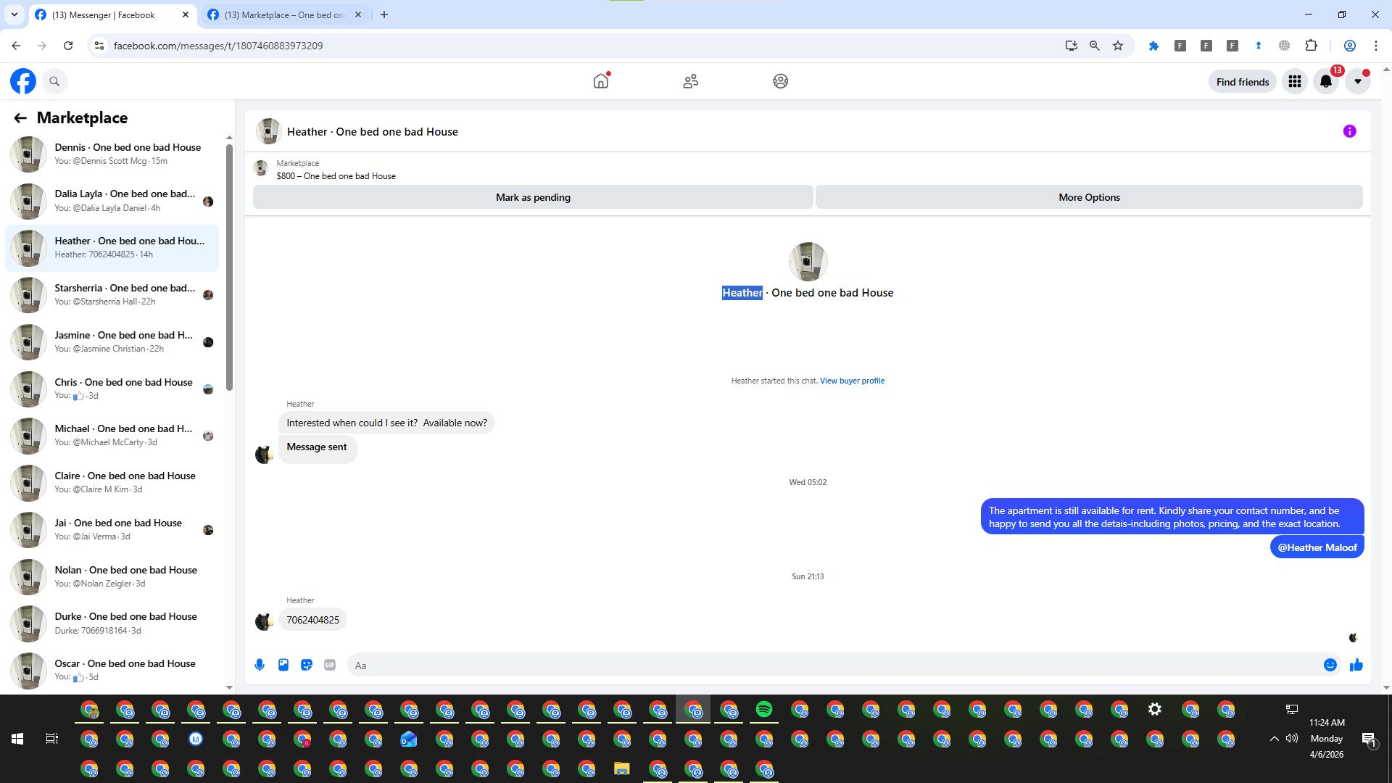This screenshot has width=1392, height=783.
Task: Open the Chrome three-dot menu
Action: click(1376, 46)
